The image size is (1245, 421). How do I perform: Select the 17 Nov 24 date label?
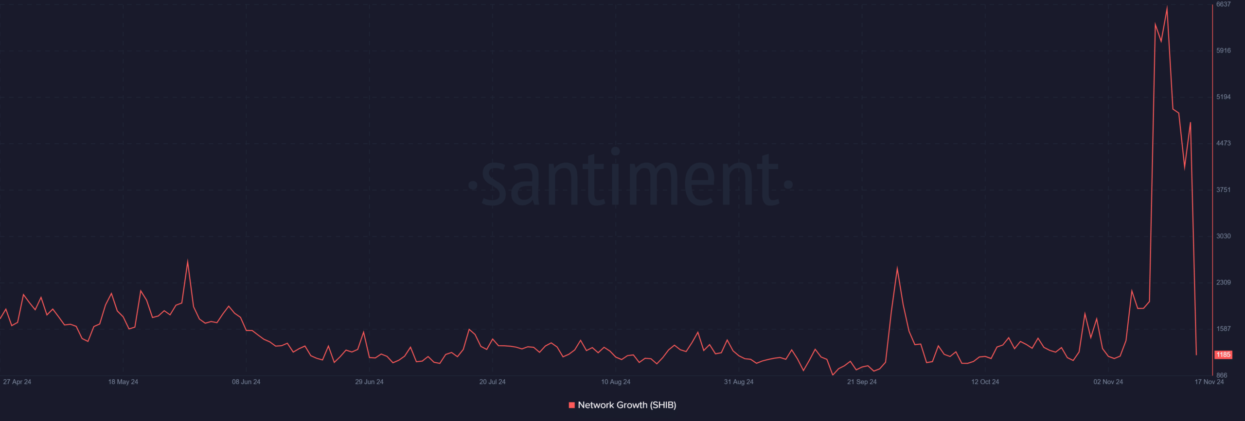click(x=1209, y=382)
